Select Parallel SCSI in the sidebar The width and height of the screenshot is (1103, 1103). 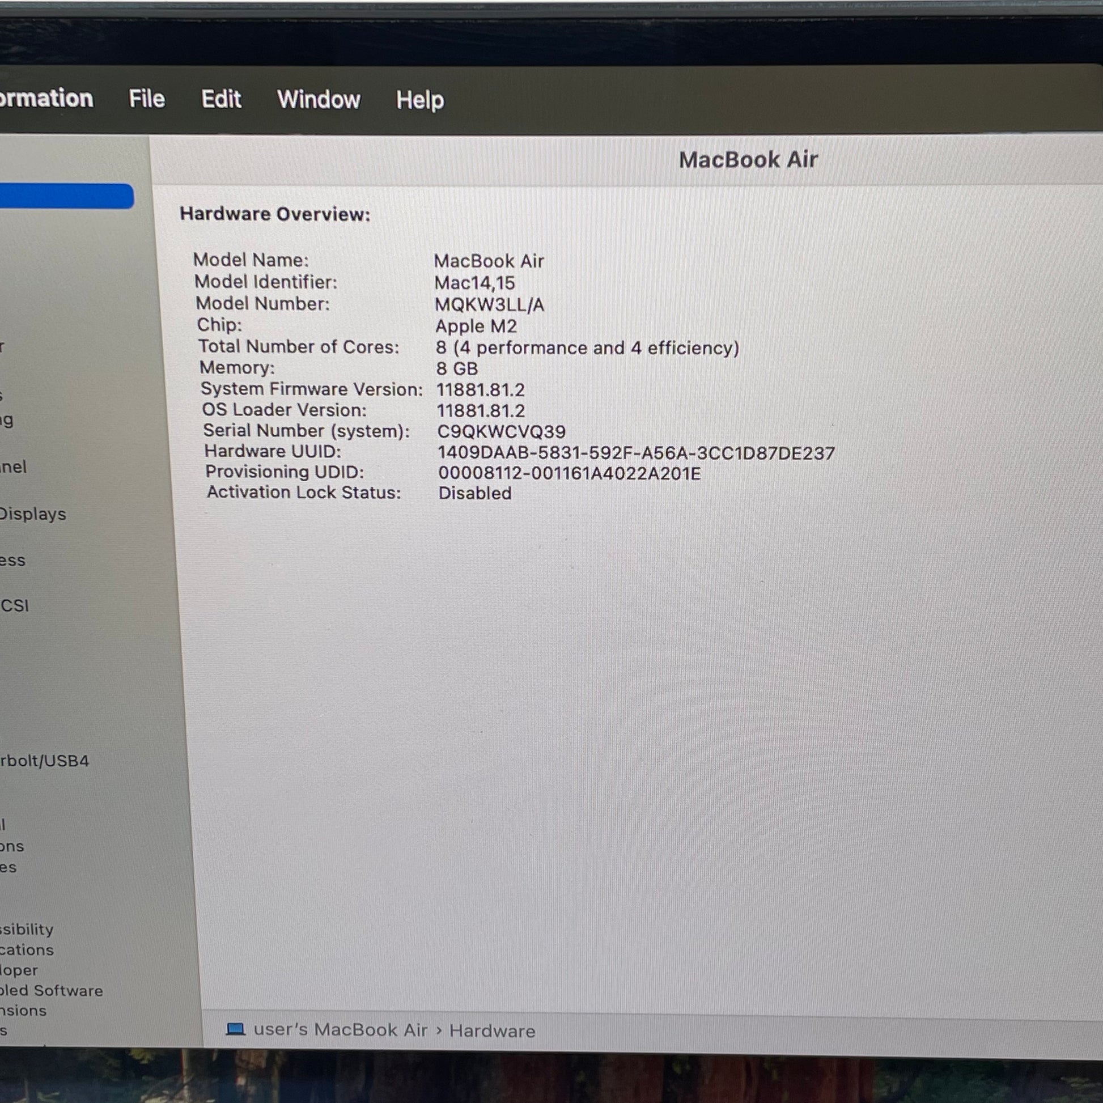pos(14,605)
